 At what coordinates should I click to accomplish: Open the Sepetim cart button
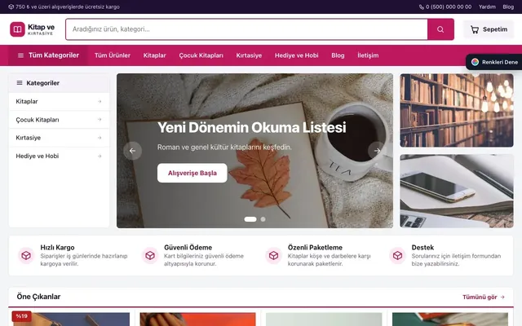[x=489, y=29]
